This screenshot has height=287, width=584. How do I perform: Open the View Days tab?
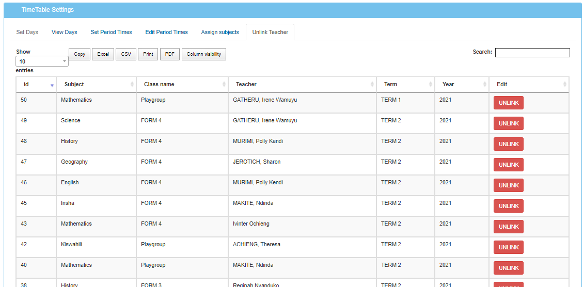pos(65,32)
